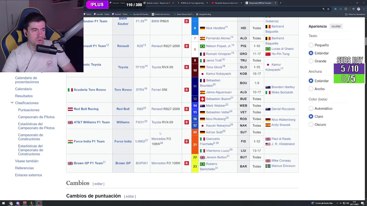
Task: Open Todos los marcadores folder
Action: coord(355,14)
